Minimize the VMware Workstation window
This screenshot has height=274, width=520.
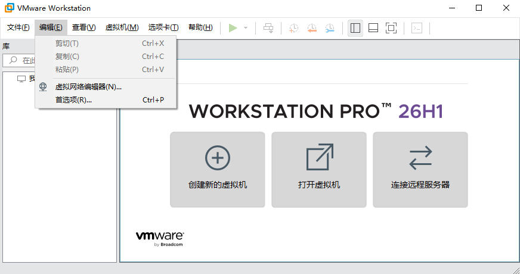tap(452, 8)
